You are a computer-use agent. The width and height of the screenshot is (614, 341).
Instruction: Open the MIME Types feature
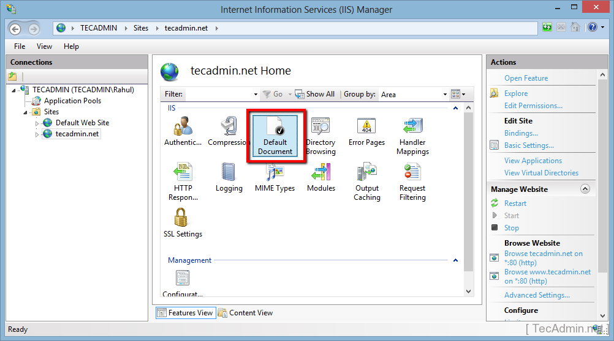point(275,177)
